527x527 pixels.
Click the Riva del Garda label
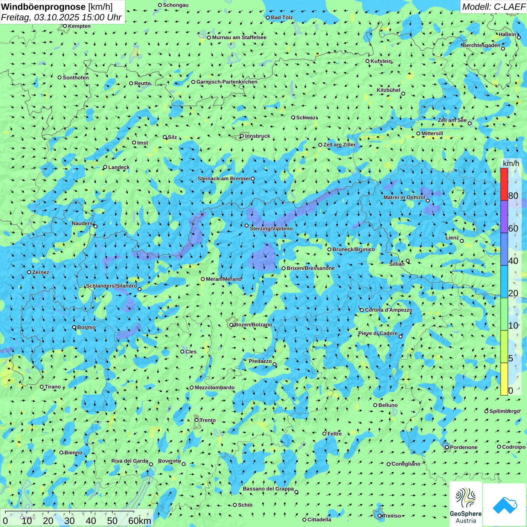130,461
